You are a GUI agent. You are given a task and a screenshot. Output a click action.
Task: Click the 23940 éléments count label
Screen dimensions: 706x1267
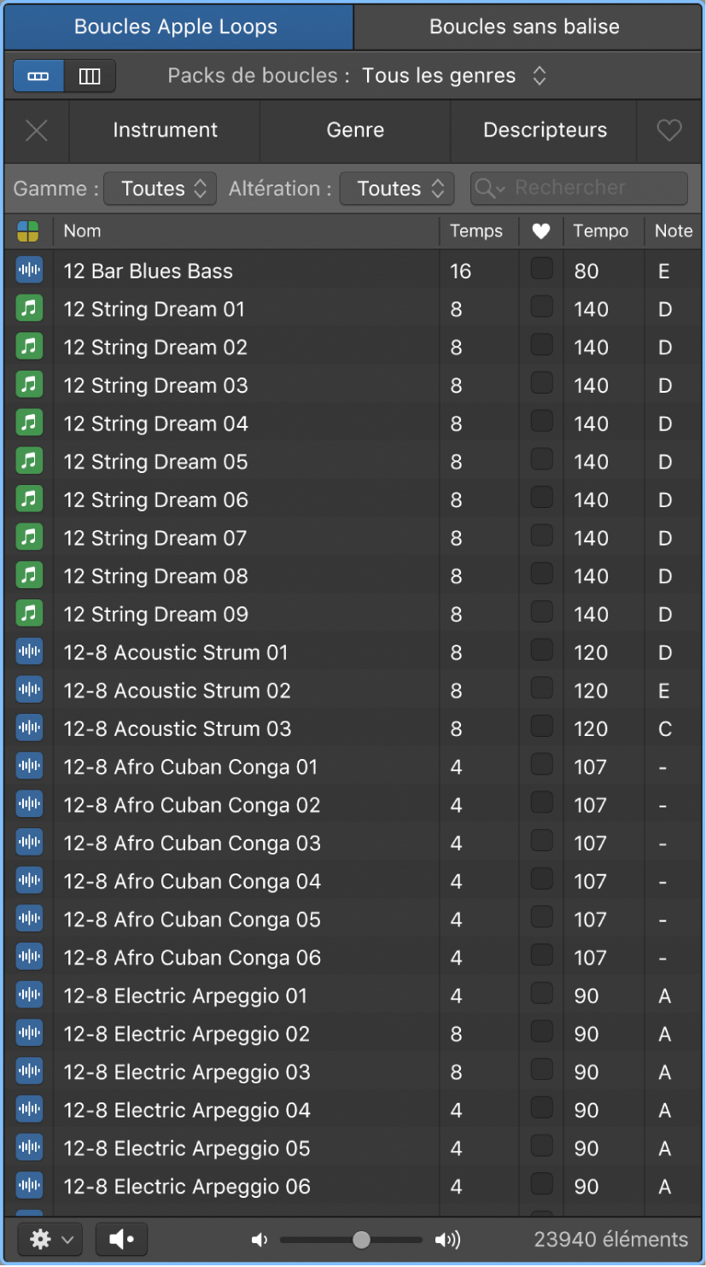610,1240
